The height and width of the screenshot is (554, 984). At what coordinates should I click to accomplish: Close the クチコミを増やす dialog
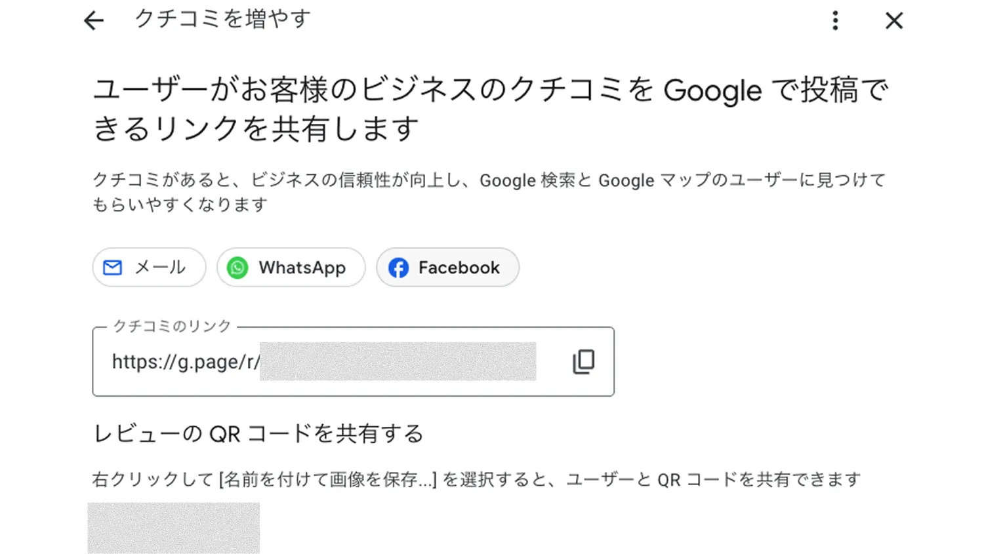point(893,20)
